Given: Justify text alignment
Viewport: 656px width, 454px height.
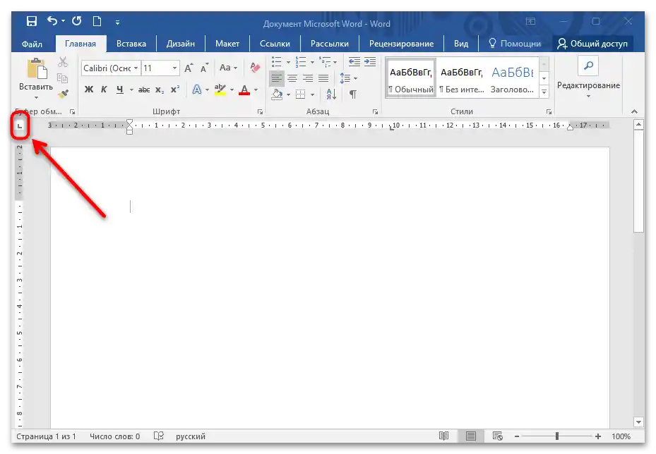Looking at the screenshot, I should pos(323,78).
